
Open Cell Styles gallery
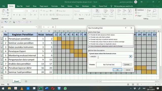(112, 13)
